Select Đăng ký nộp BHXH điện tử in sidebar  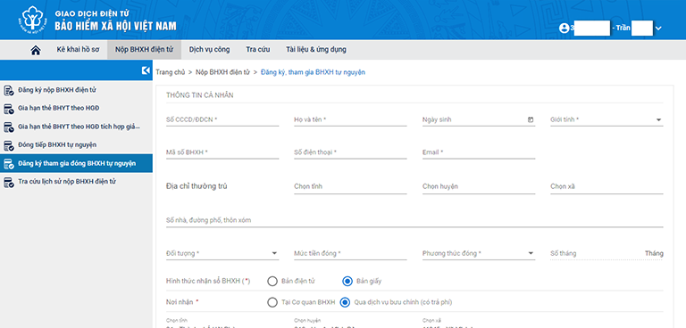(x=76, y=90)
